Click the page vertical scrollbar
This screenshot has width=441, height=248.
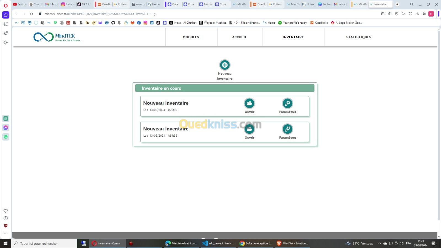click(x=439, y=125)
